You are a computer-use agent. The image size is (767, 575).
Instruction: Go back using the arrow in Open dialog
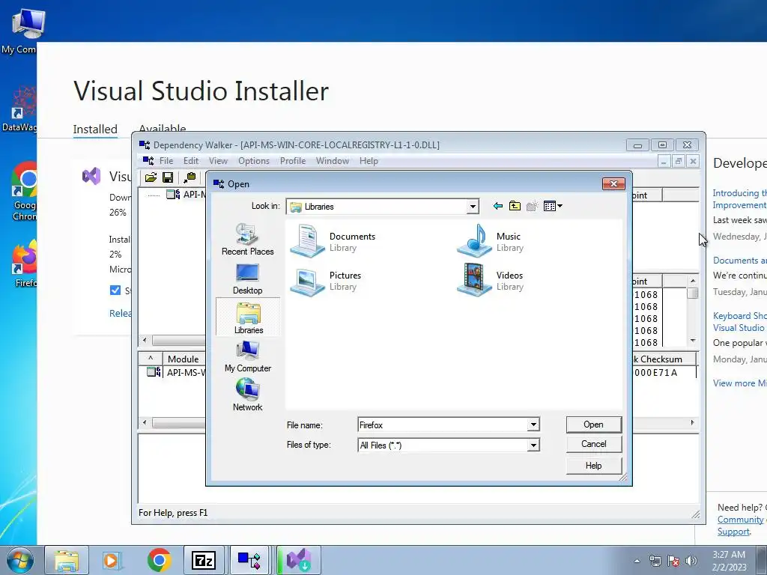498,206
